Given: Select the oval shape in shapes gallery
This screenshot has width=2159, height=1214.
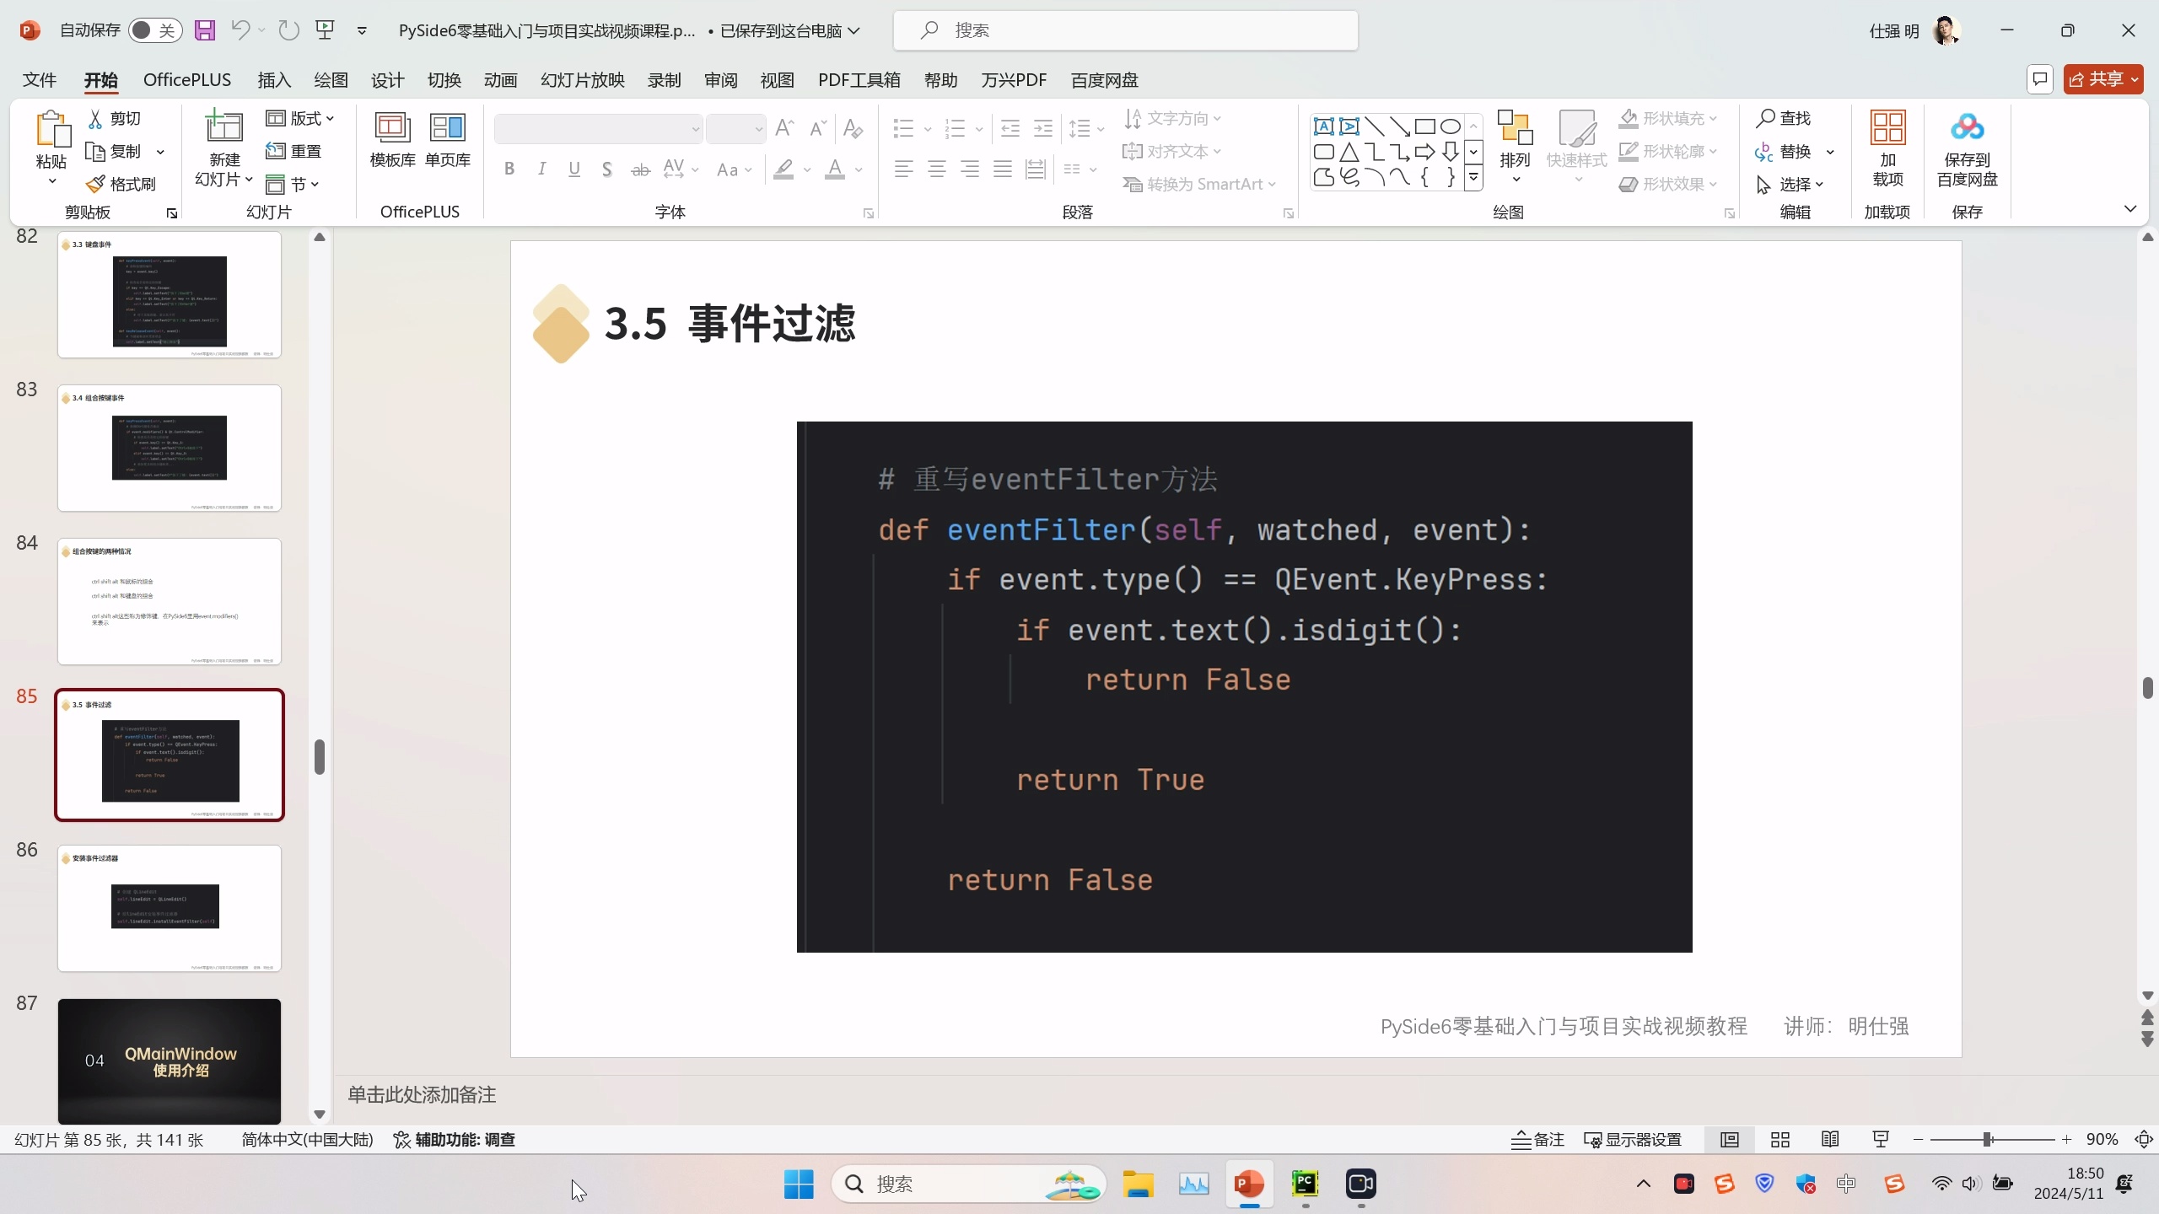Looking at the screenshot, I should (1450, 126).
